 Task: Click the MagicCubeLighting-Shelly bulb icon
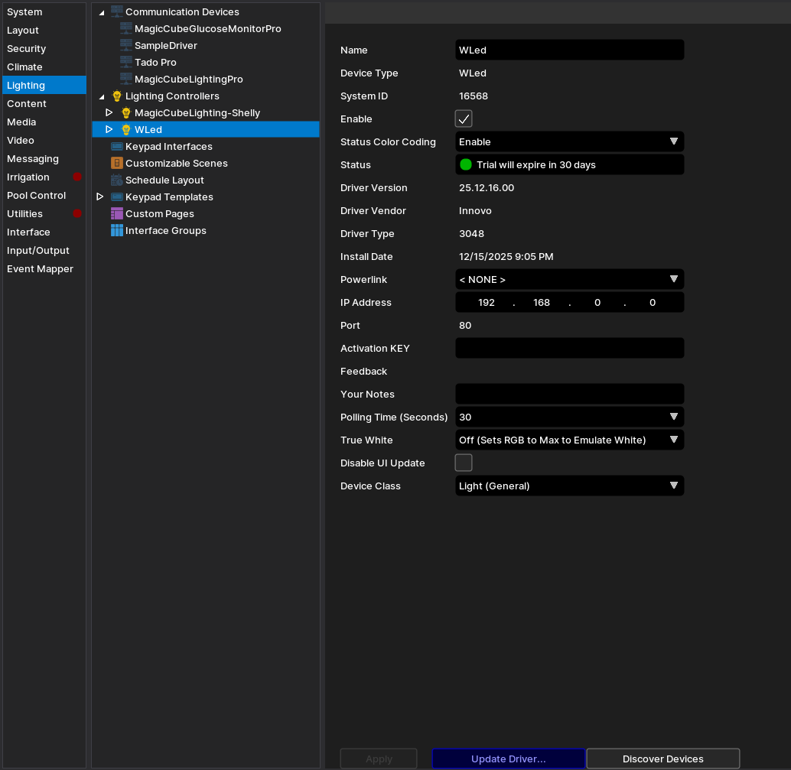click(x=126, y=113)
